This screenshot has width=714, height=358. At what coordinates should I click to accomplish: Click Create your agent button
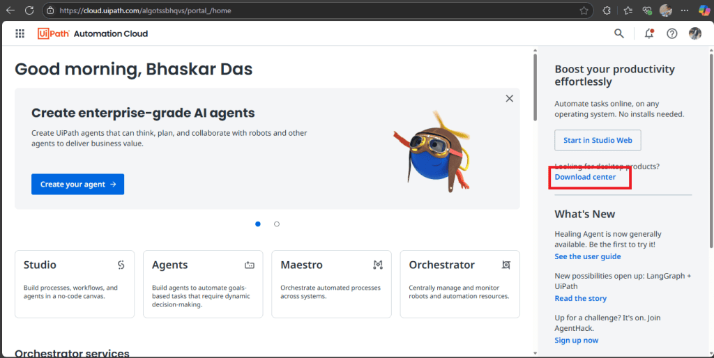coord(78,185)
